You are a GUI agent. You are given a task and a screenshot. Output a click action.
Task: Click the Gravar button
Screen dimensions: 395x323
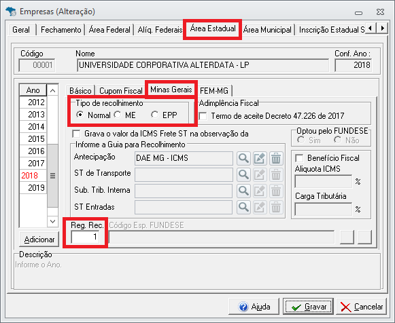pyautogui.click(x=308, y=307)
